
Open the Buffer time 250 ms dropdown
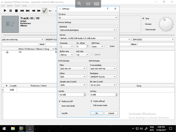pos(67,55)
